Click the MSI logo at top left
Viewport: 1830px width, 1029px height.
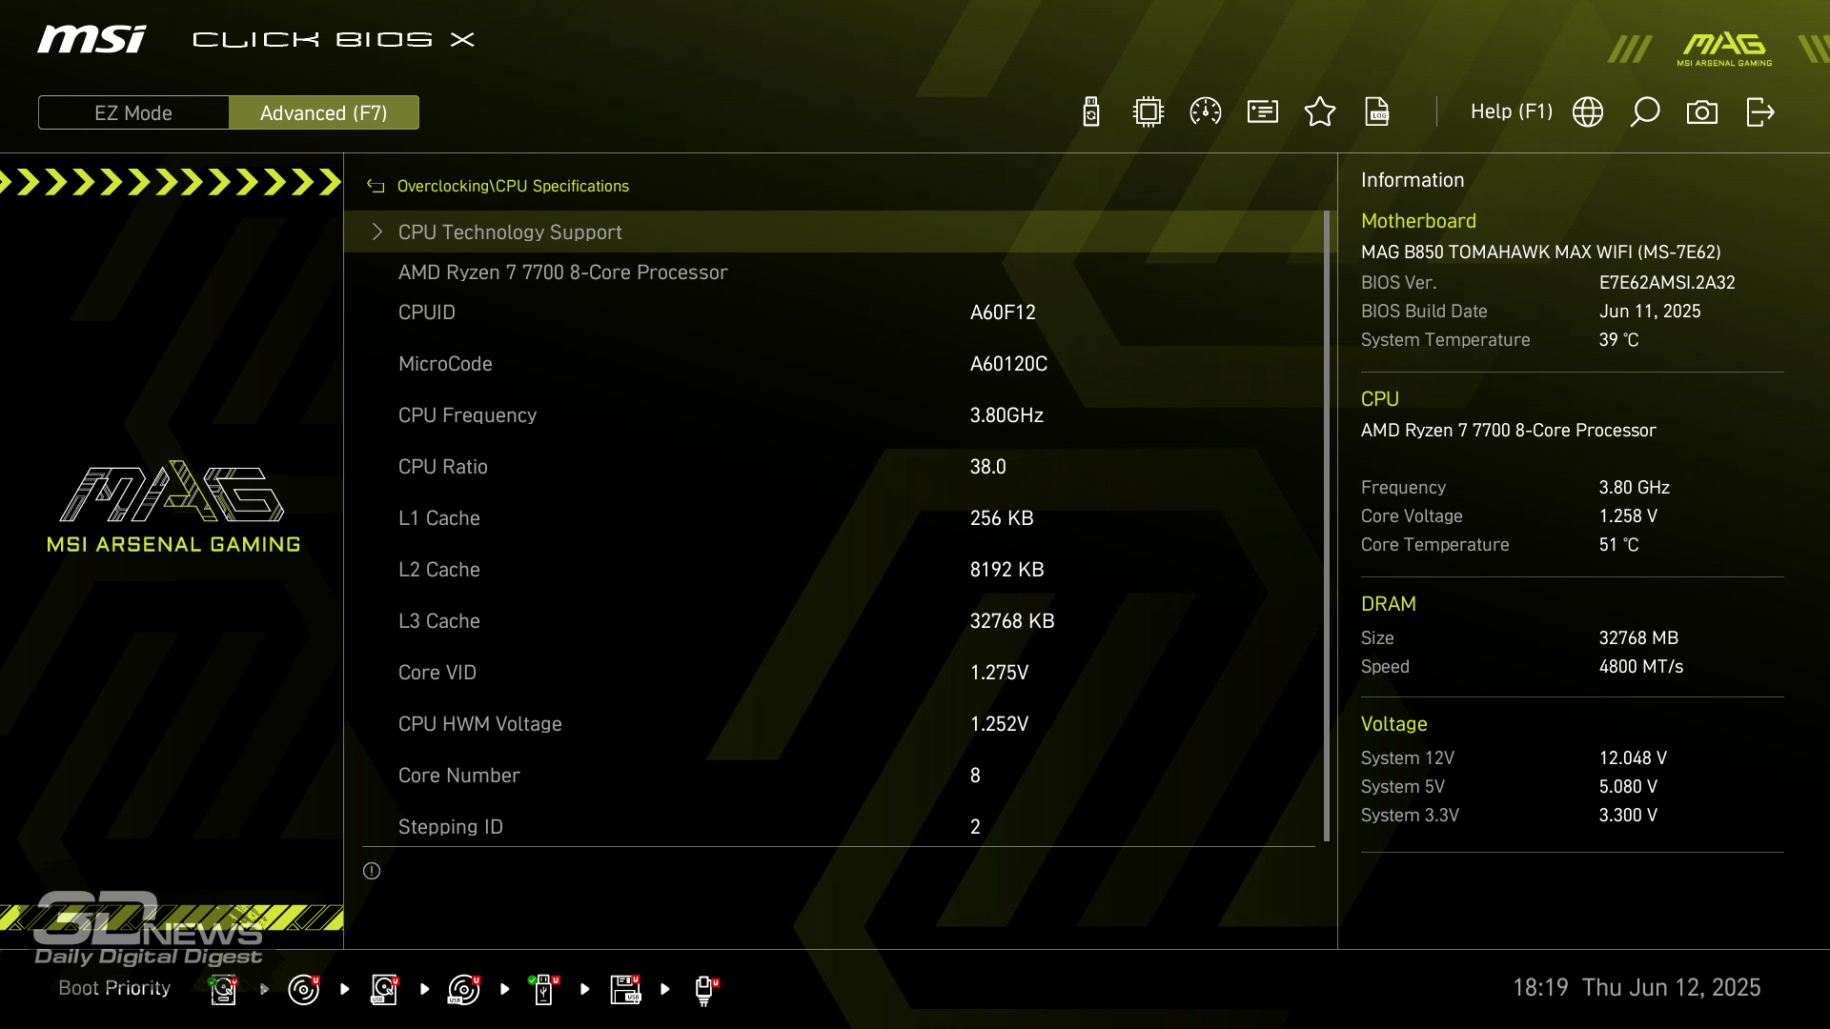click(92, 39)
